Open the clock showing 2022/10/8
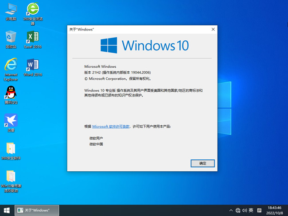288x216 pixels. [x=274, y=211]
